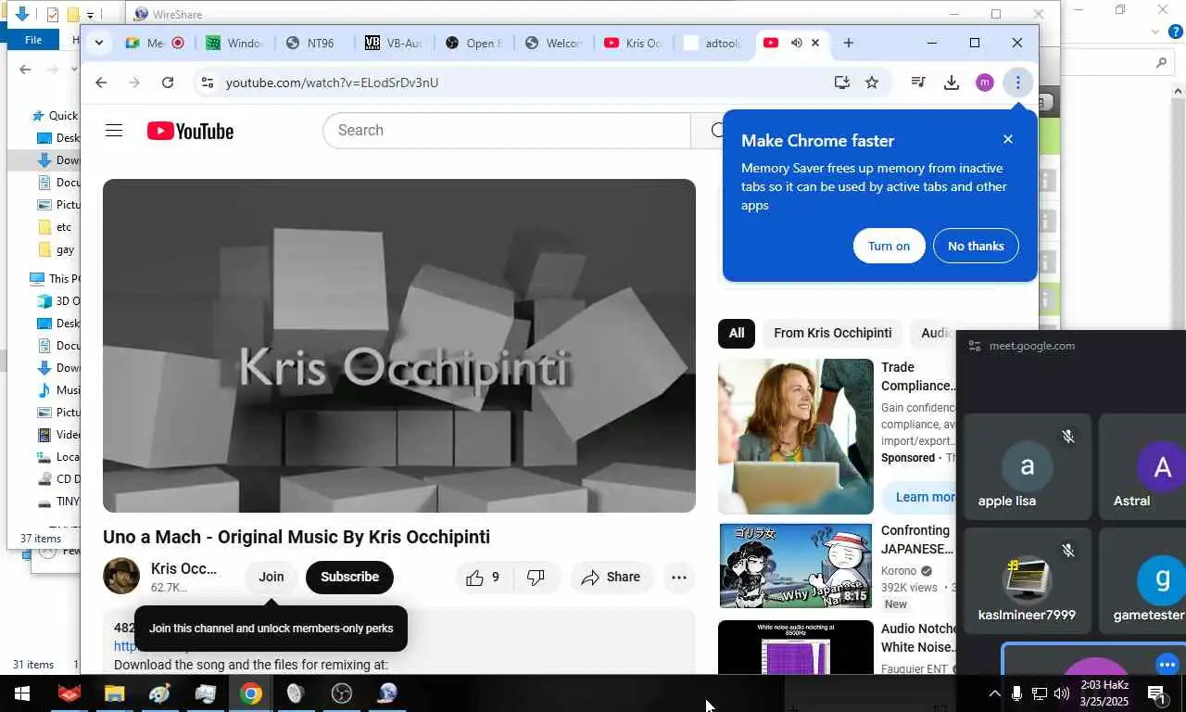
Task: Open OBS Studio from the taskbar
Action: 342,693
